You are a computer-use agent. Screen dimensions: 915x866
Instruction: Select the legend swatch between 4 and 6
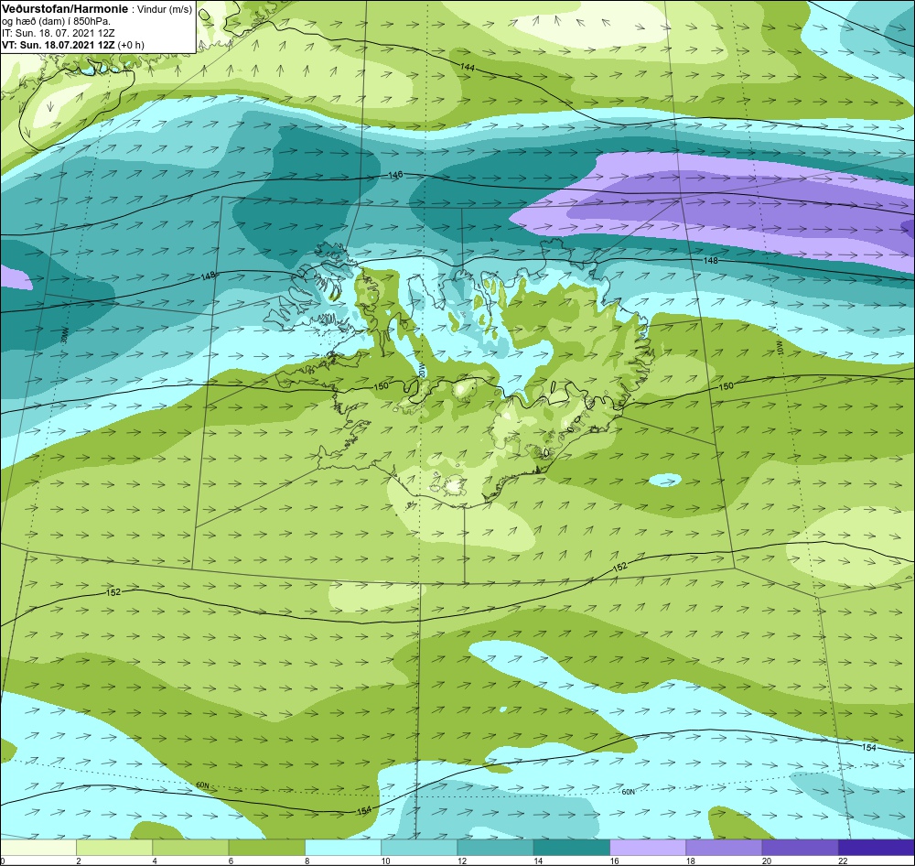(x=190, y=846)
